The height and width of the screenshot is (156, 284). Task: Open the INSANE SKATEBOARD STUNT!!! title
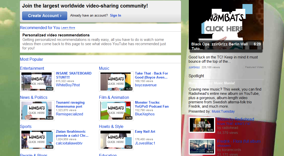(74, 75)
